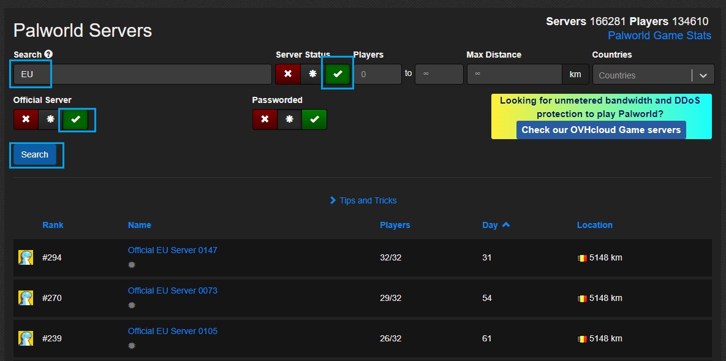Click the #270 rank cell
This screenshot has height=361, width=726.
click(x=52, y=297)
